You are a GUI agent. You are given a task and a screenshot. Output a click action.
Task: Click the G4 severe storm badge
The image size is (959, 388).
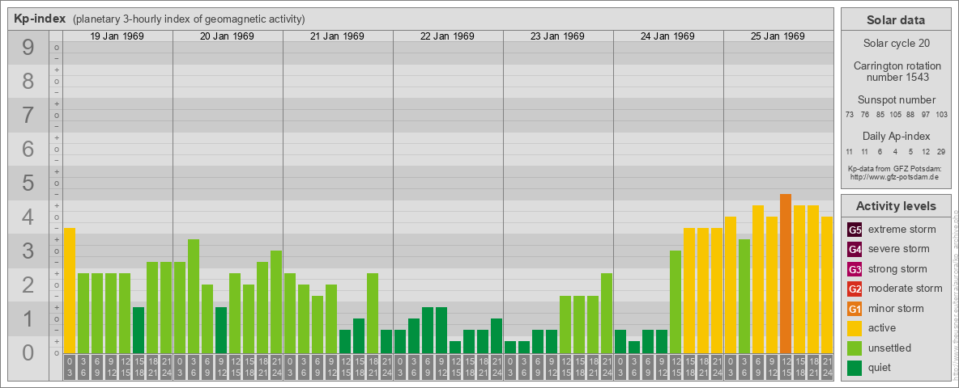click(855, 250)
